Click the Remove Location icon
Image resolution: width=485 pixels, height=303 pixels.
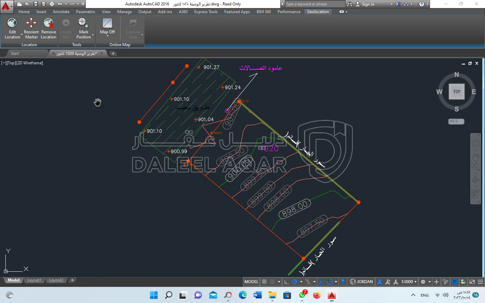click(x=48, y=24)
